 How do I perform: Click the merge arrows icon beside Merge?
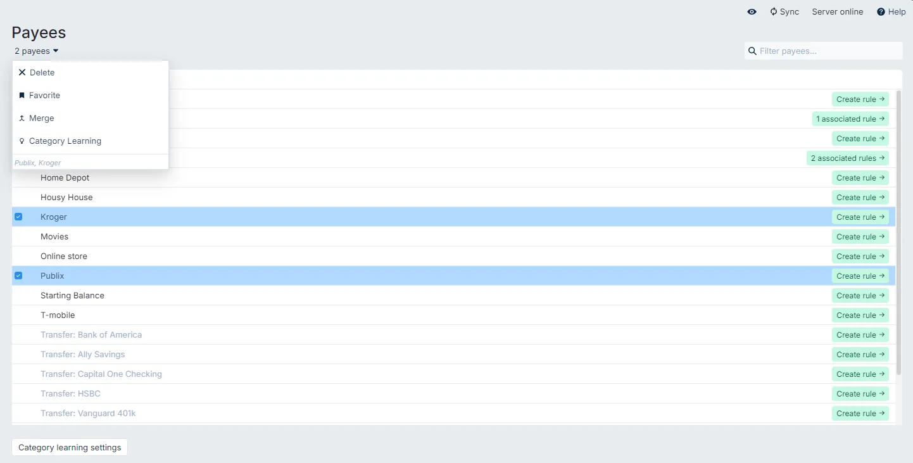pyautogui.click(x=22, y=118)
